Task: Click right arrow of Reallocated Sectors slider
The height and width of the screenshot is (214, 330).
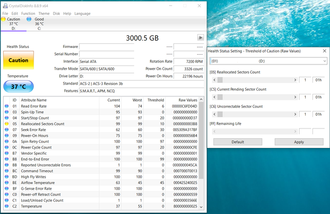Action: coord(295,80)
